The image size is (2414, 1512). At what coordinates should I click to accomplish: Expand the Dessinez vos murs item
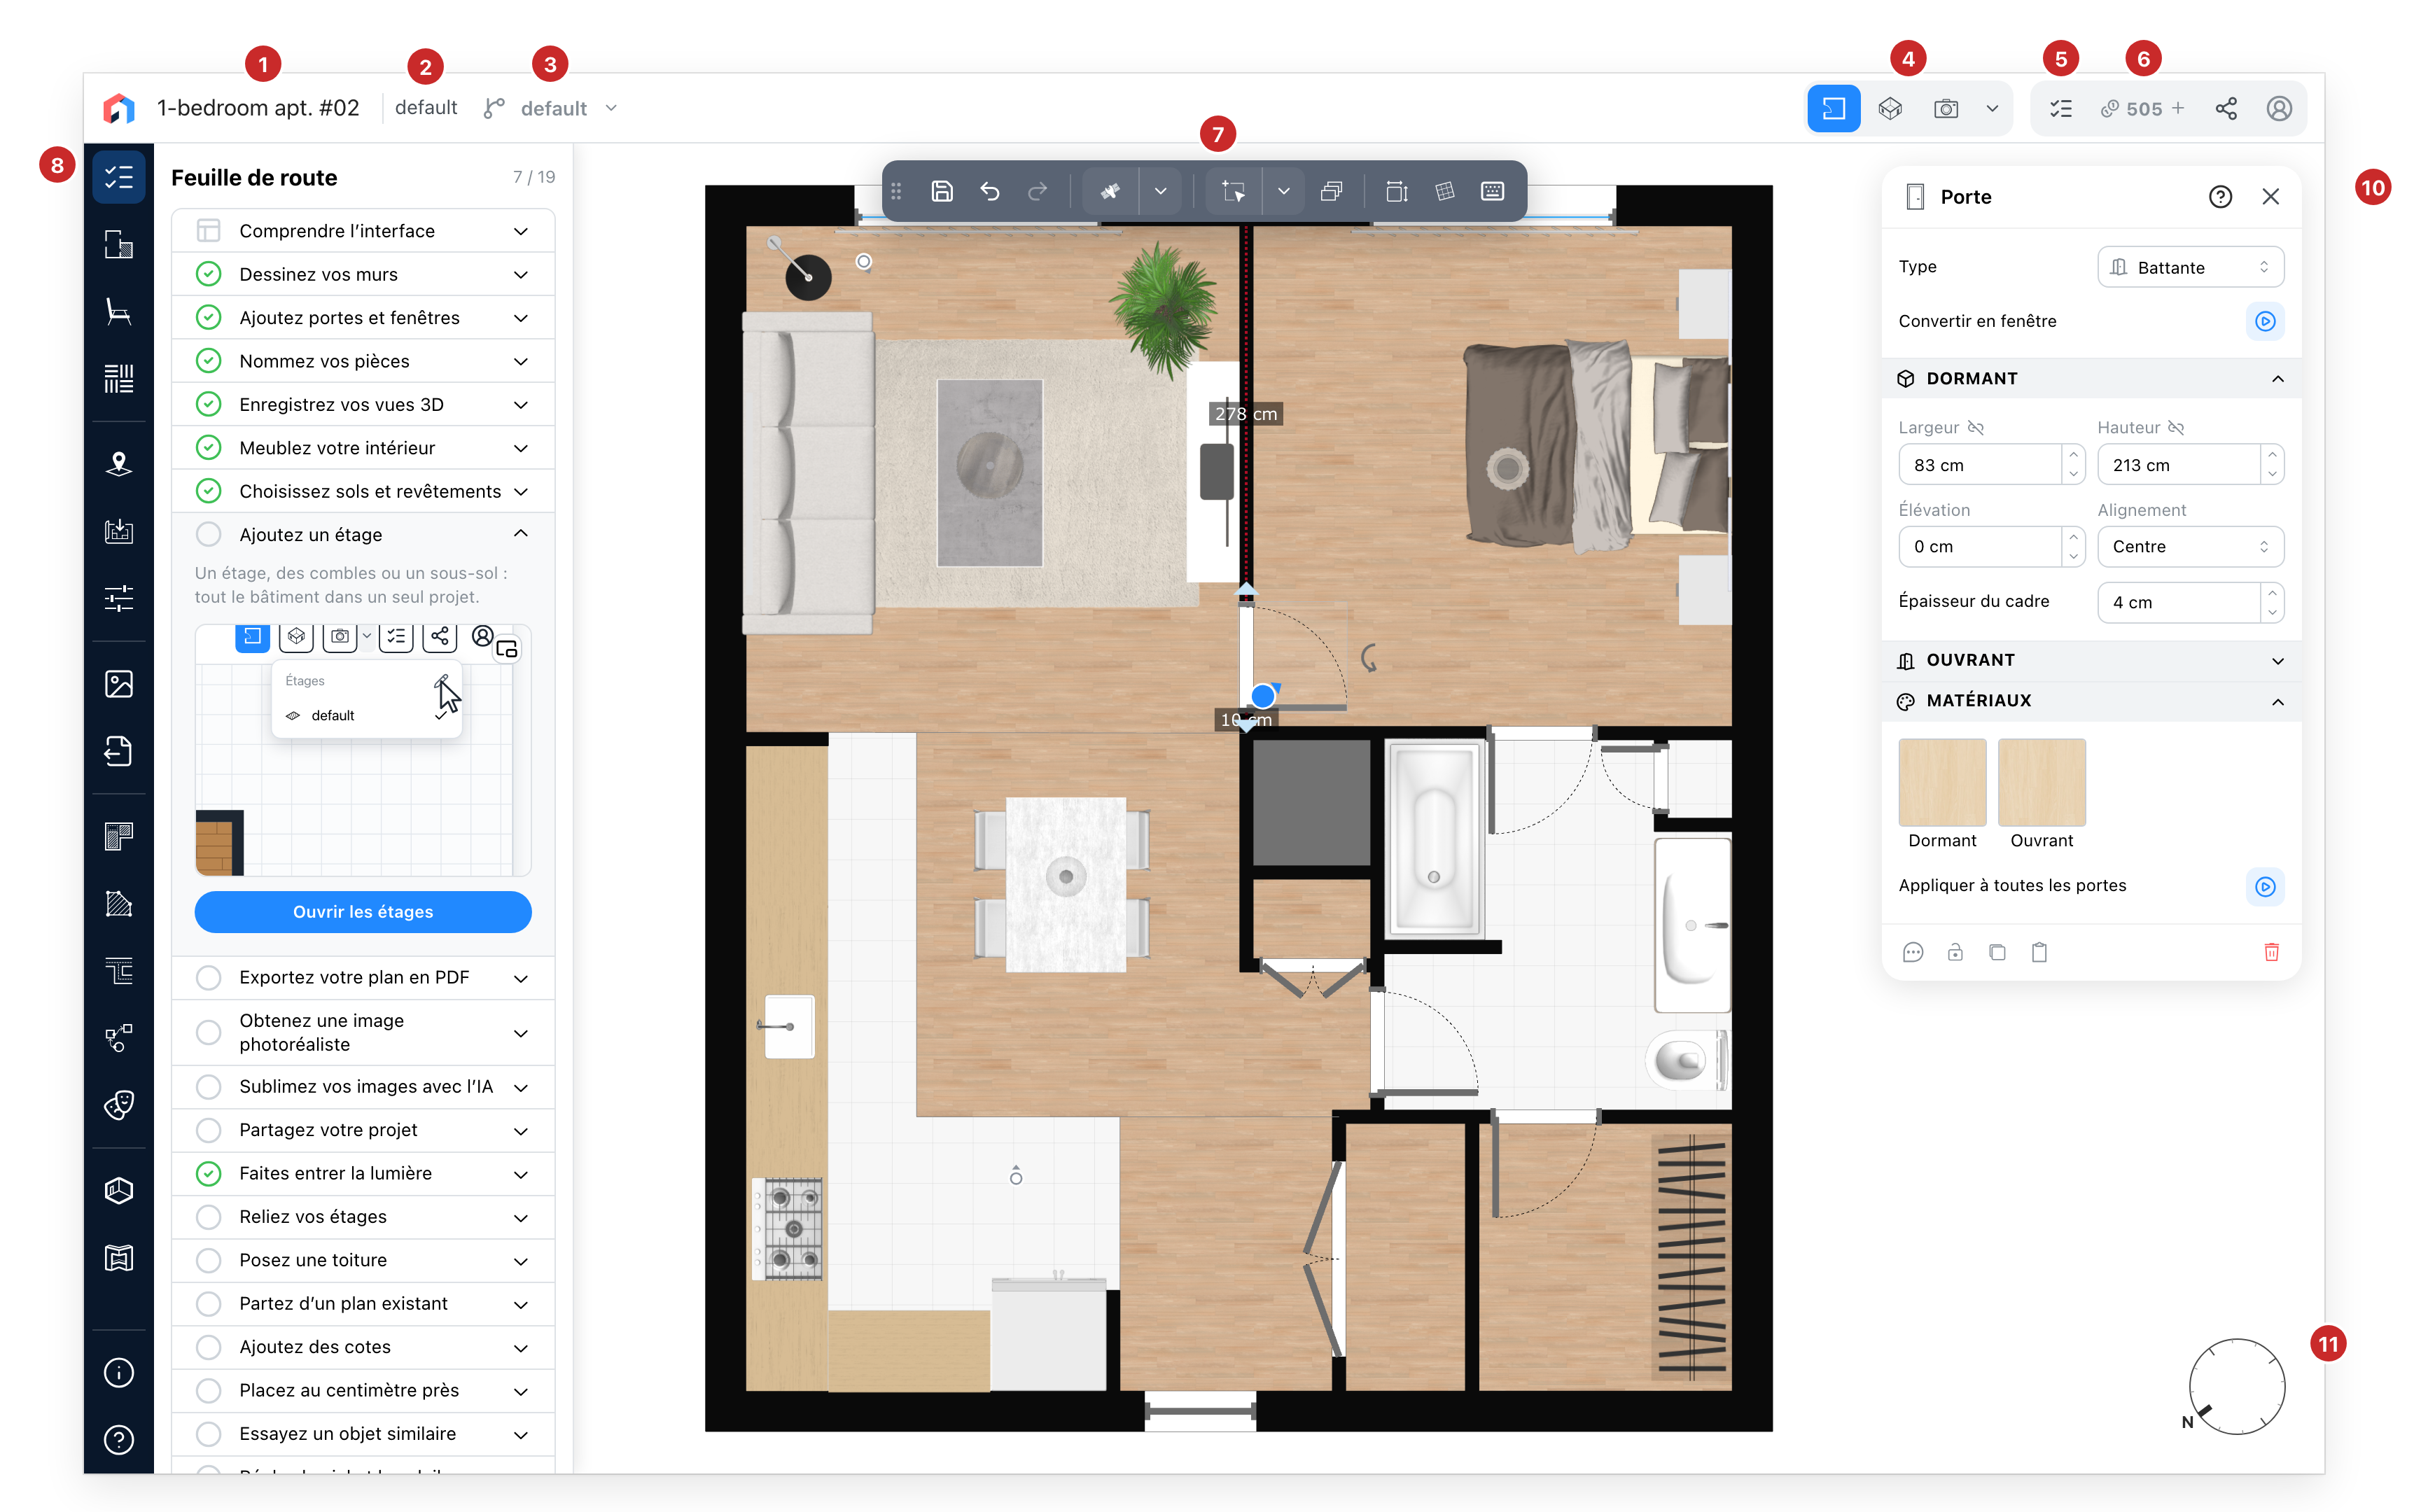tap(362, 274)
